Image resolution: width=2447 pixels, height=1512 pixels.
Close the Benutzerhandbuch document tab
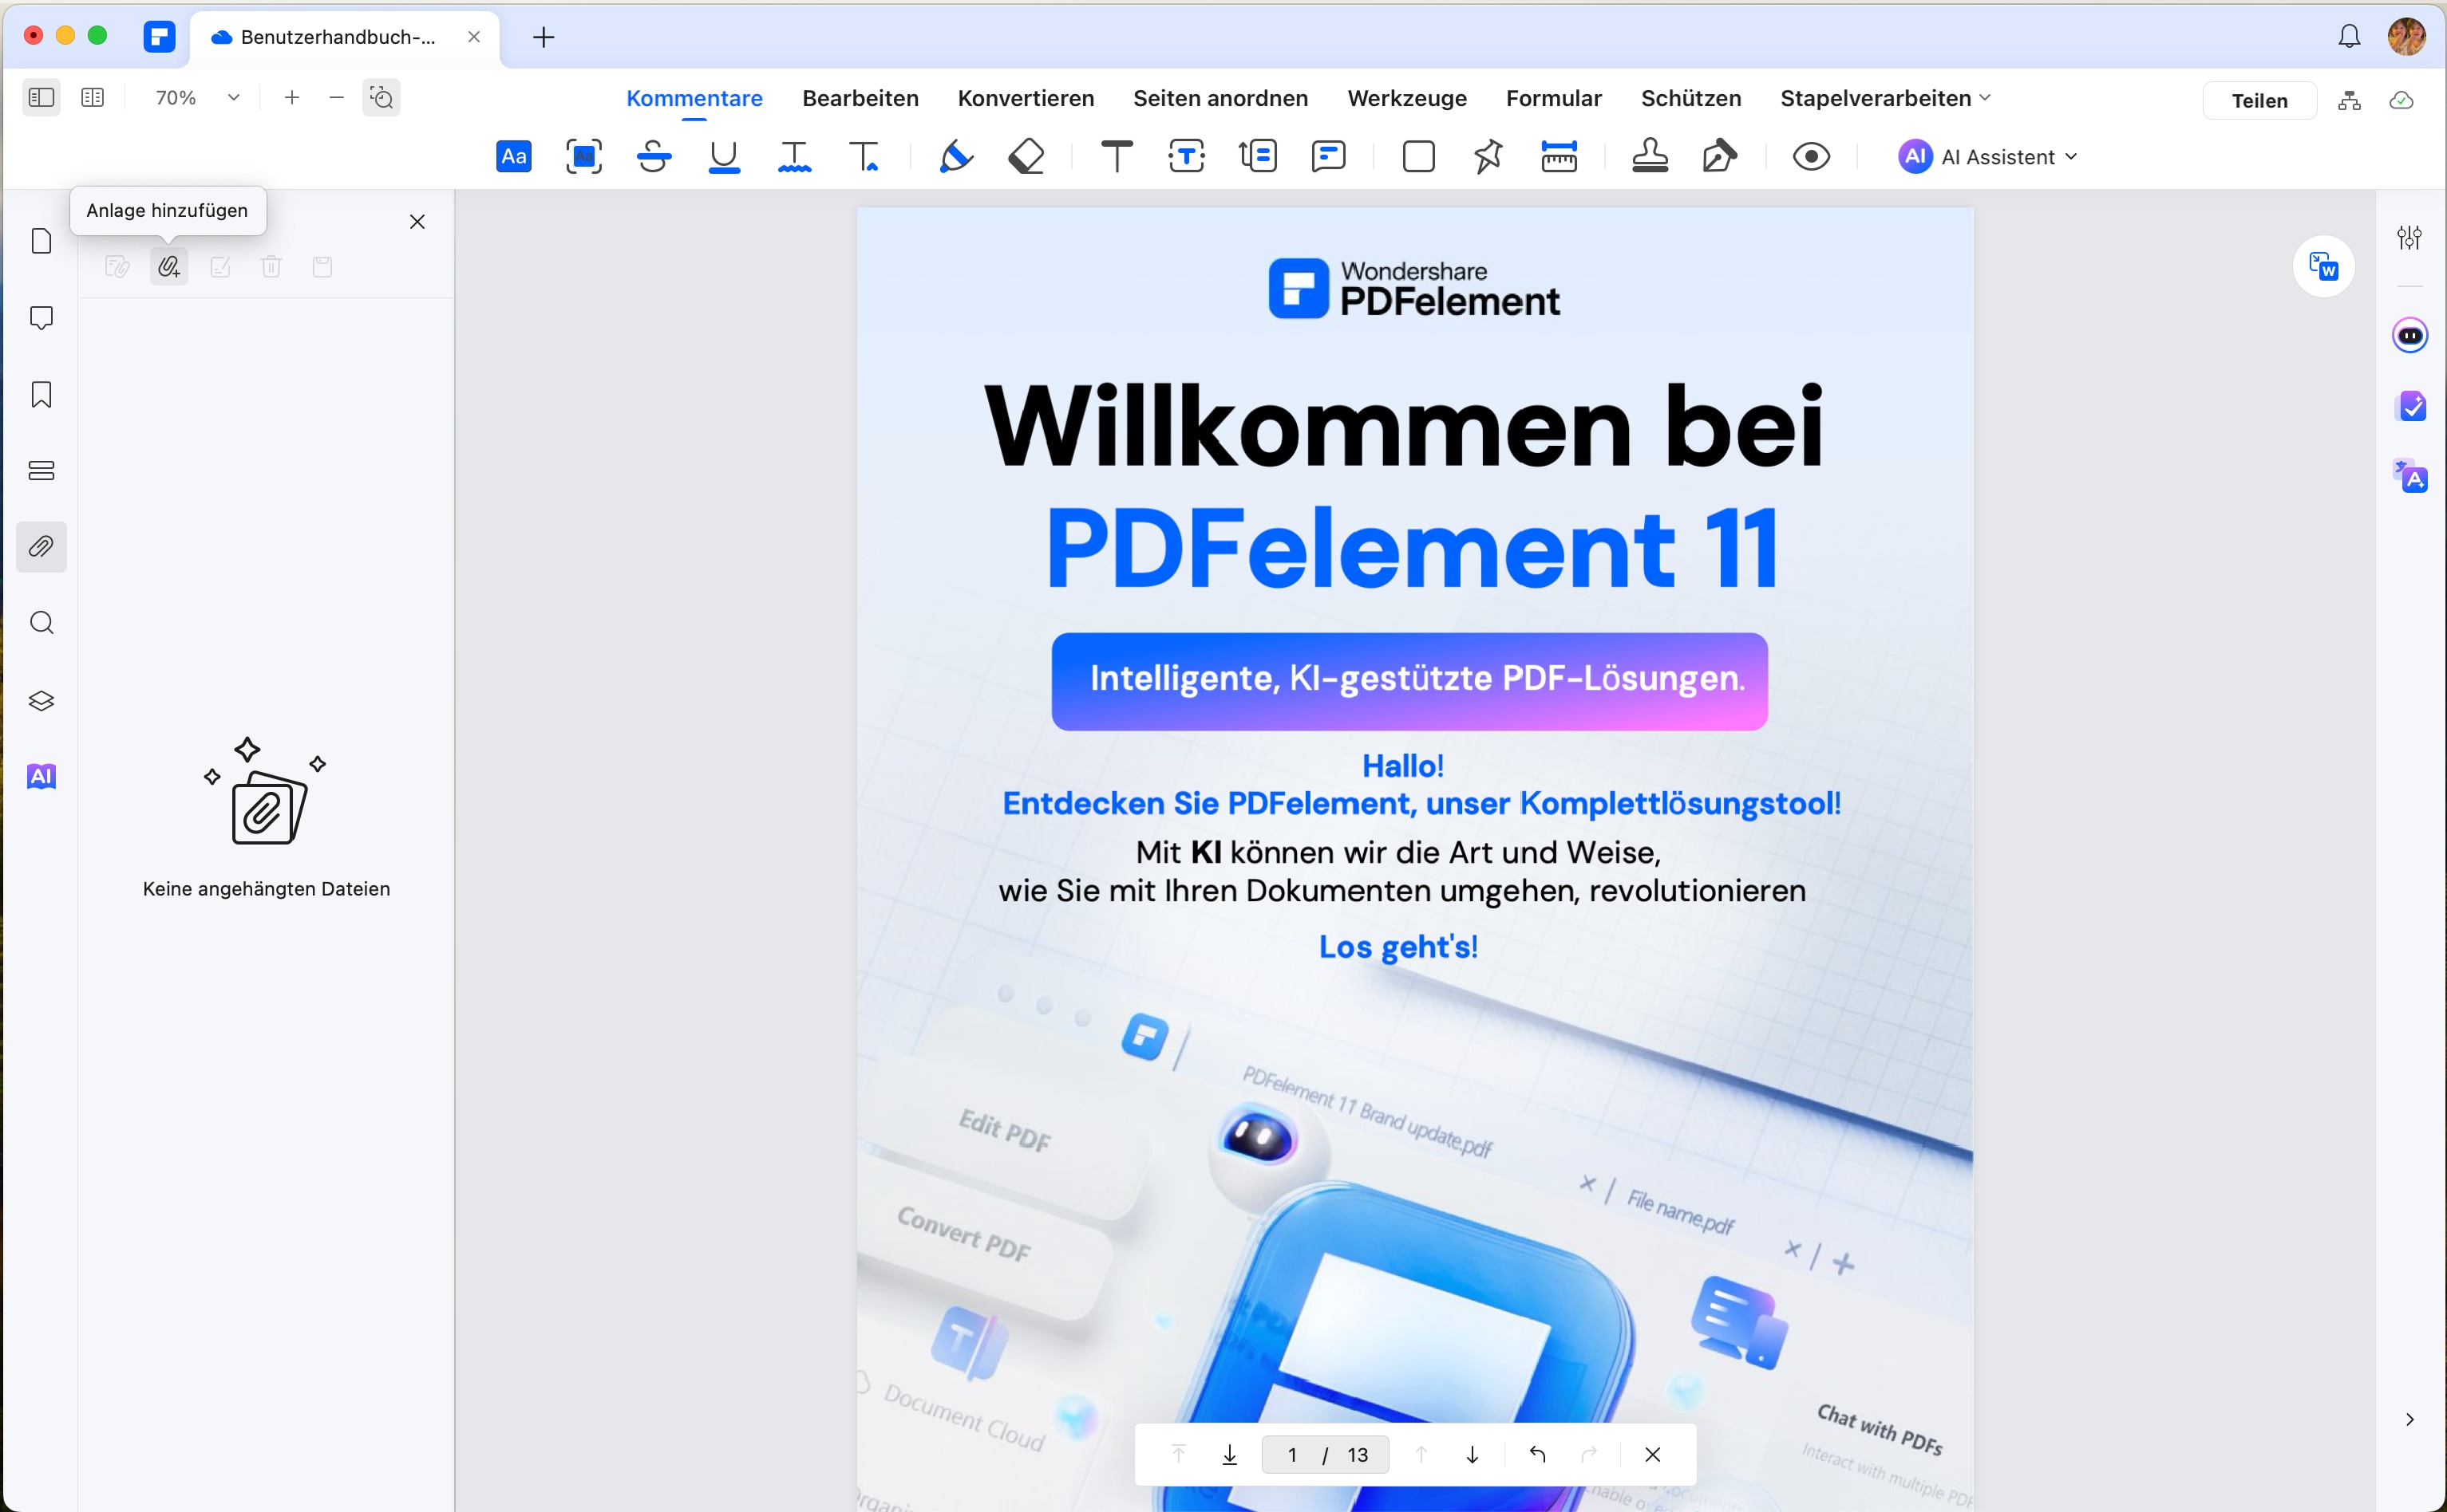[473, 37]
